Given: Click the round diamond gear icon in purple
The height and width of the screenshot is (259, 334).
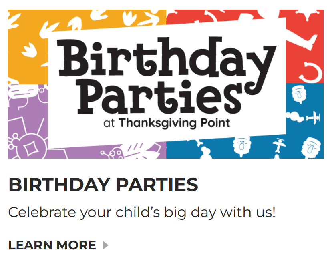Looking at the screenshot, I should coord(29,147).
